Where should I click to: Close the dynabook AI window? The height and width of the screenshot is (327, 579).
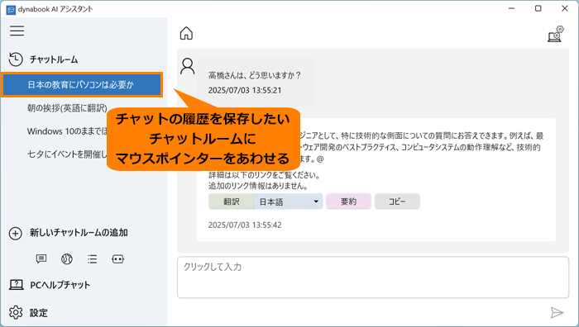tap(565, 8)
